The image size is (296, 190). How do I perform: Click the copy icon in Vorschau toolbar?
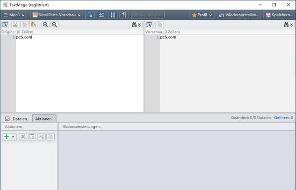point(159,25)
